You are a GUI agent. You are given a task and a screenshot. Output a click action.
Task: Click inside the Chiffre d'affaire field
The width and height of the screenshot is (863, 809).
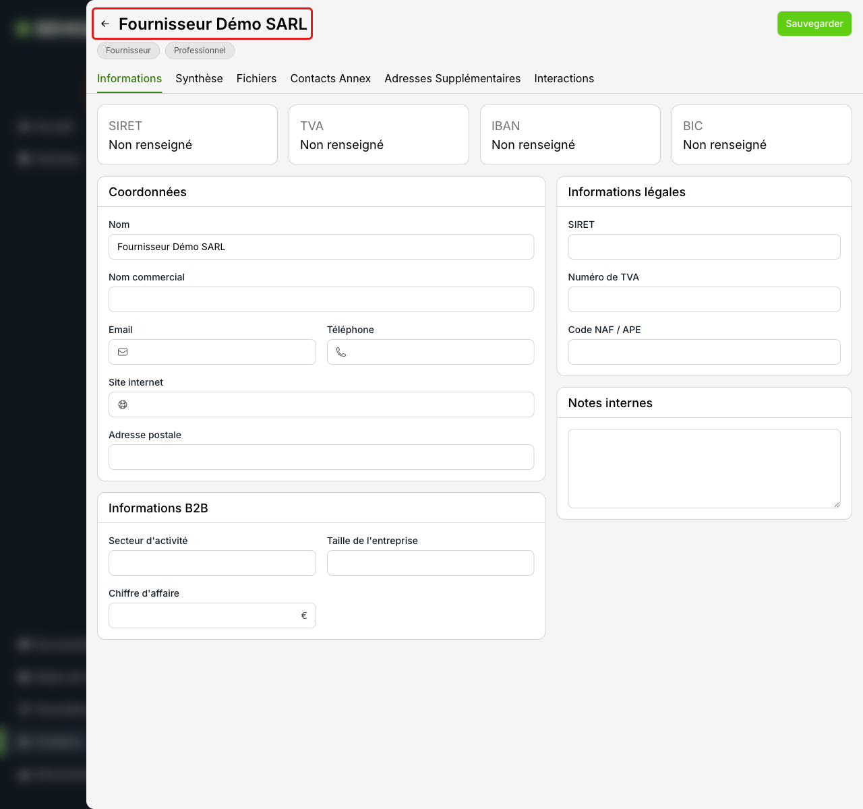pos(212,616)
